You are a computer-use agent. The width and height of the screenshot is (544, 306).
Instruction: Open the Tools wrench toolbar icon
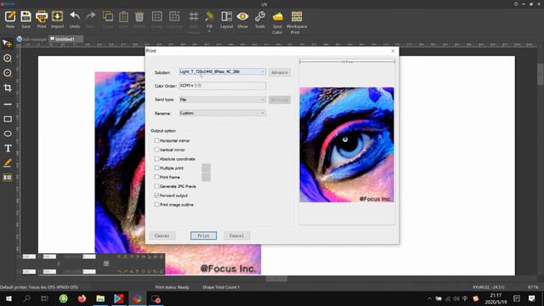pos(260,20)
